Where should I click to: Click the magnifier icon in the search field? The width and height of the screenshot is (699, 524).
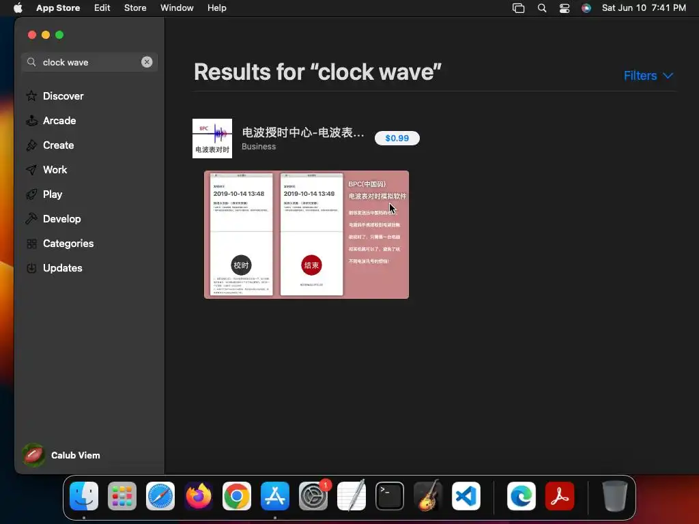pos(31,62)
